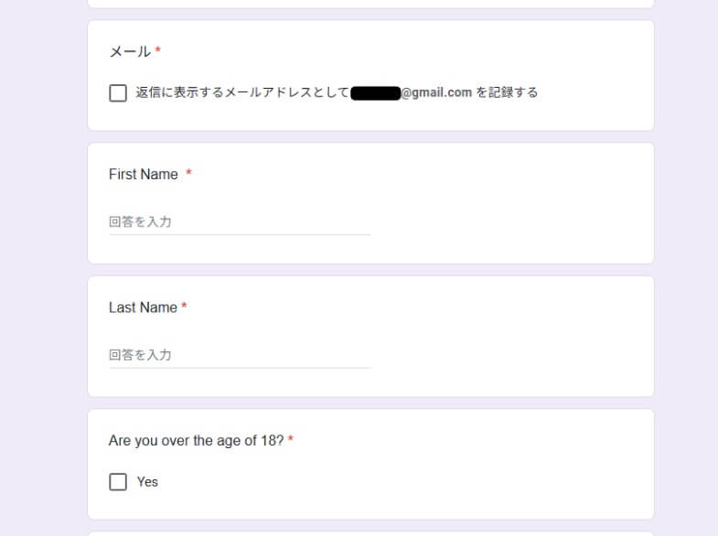Click the First Name question label

144,175
